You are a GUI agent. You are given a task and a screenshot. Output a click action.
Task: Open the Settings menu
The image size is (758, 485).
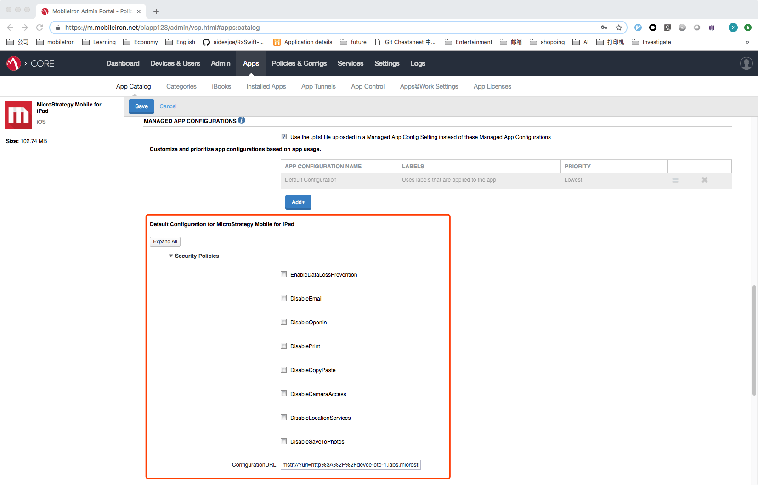[387, 63]
